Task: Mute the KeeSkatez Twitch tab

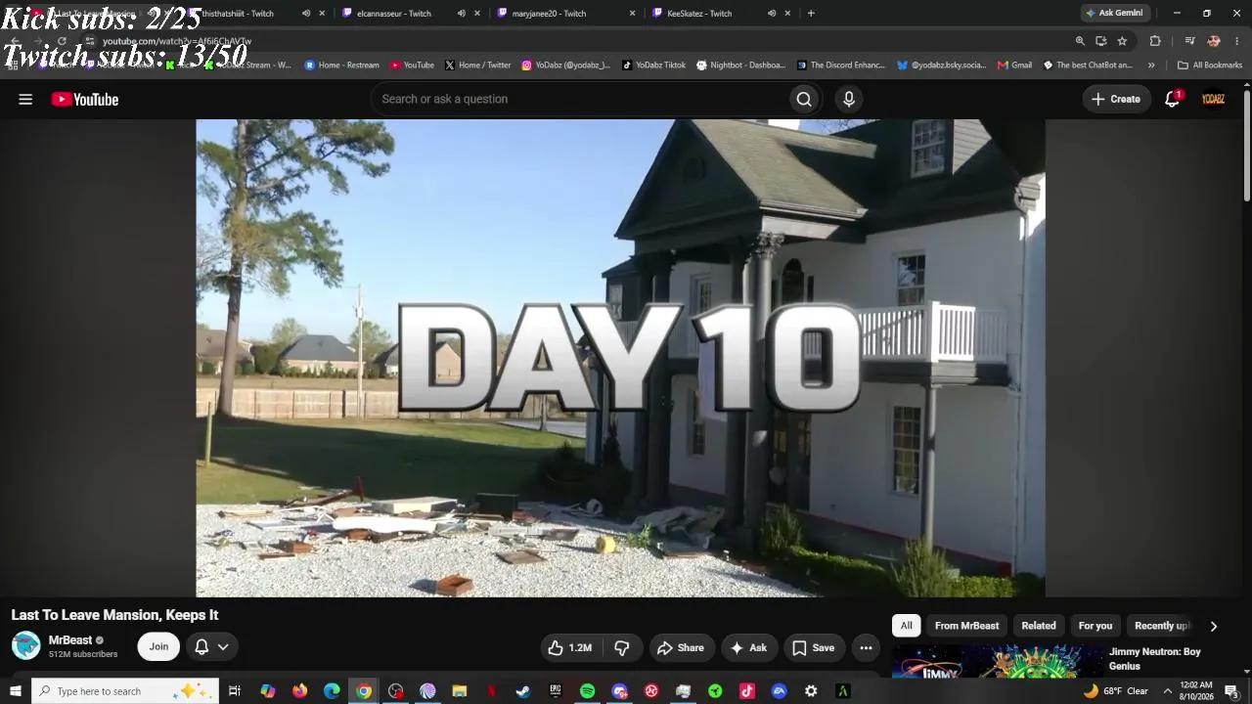Action: coord(772,13)
